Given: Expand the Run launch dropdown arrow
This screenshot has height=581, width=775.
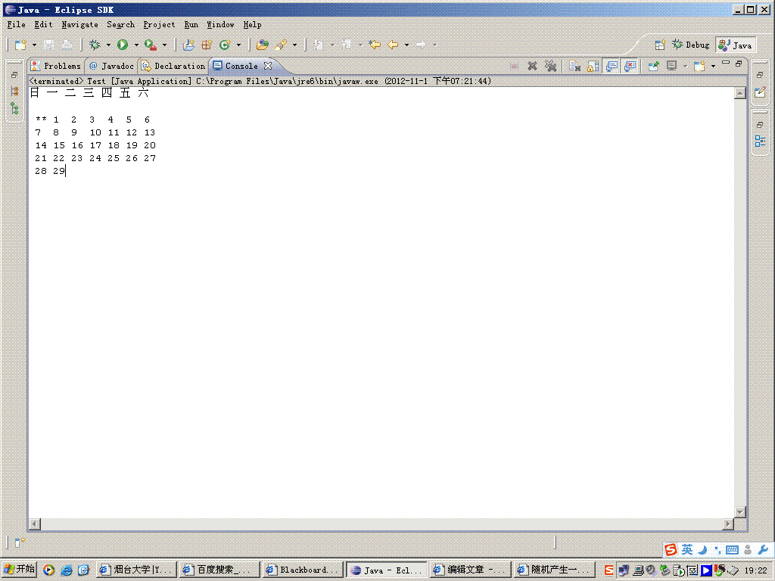Looking at the screenshot, I should tap(136, 45).
